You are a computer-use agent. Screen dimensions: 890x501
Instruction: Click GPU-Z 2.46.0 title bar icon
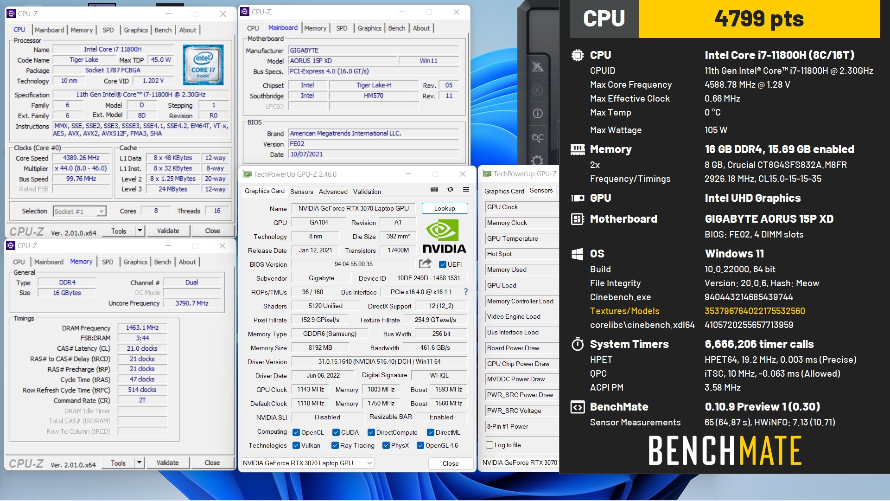(x=247, y=174)
